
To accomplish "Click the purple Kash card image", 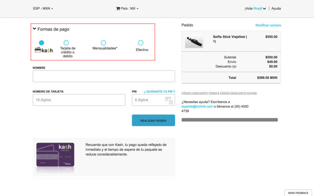I will [55, 155].
